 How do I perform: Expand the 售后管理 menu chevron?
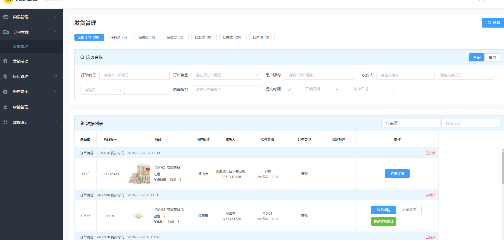click(56, 76)
